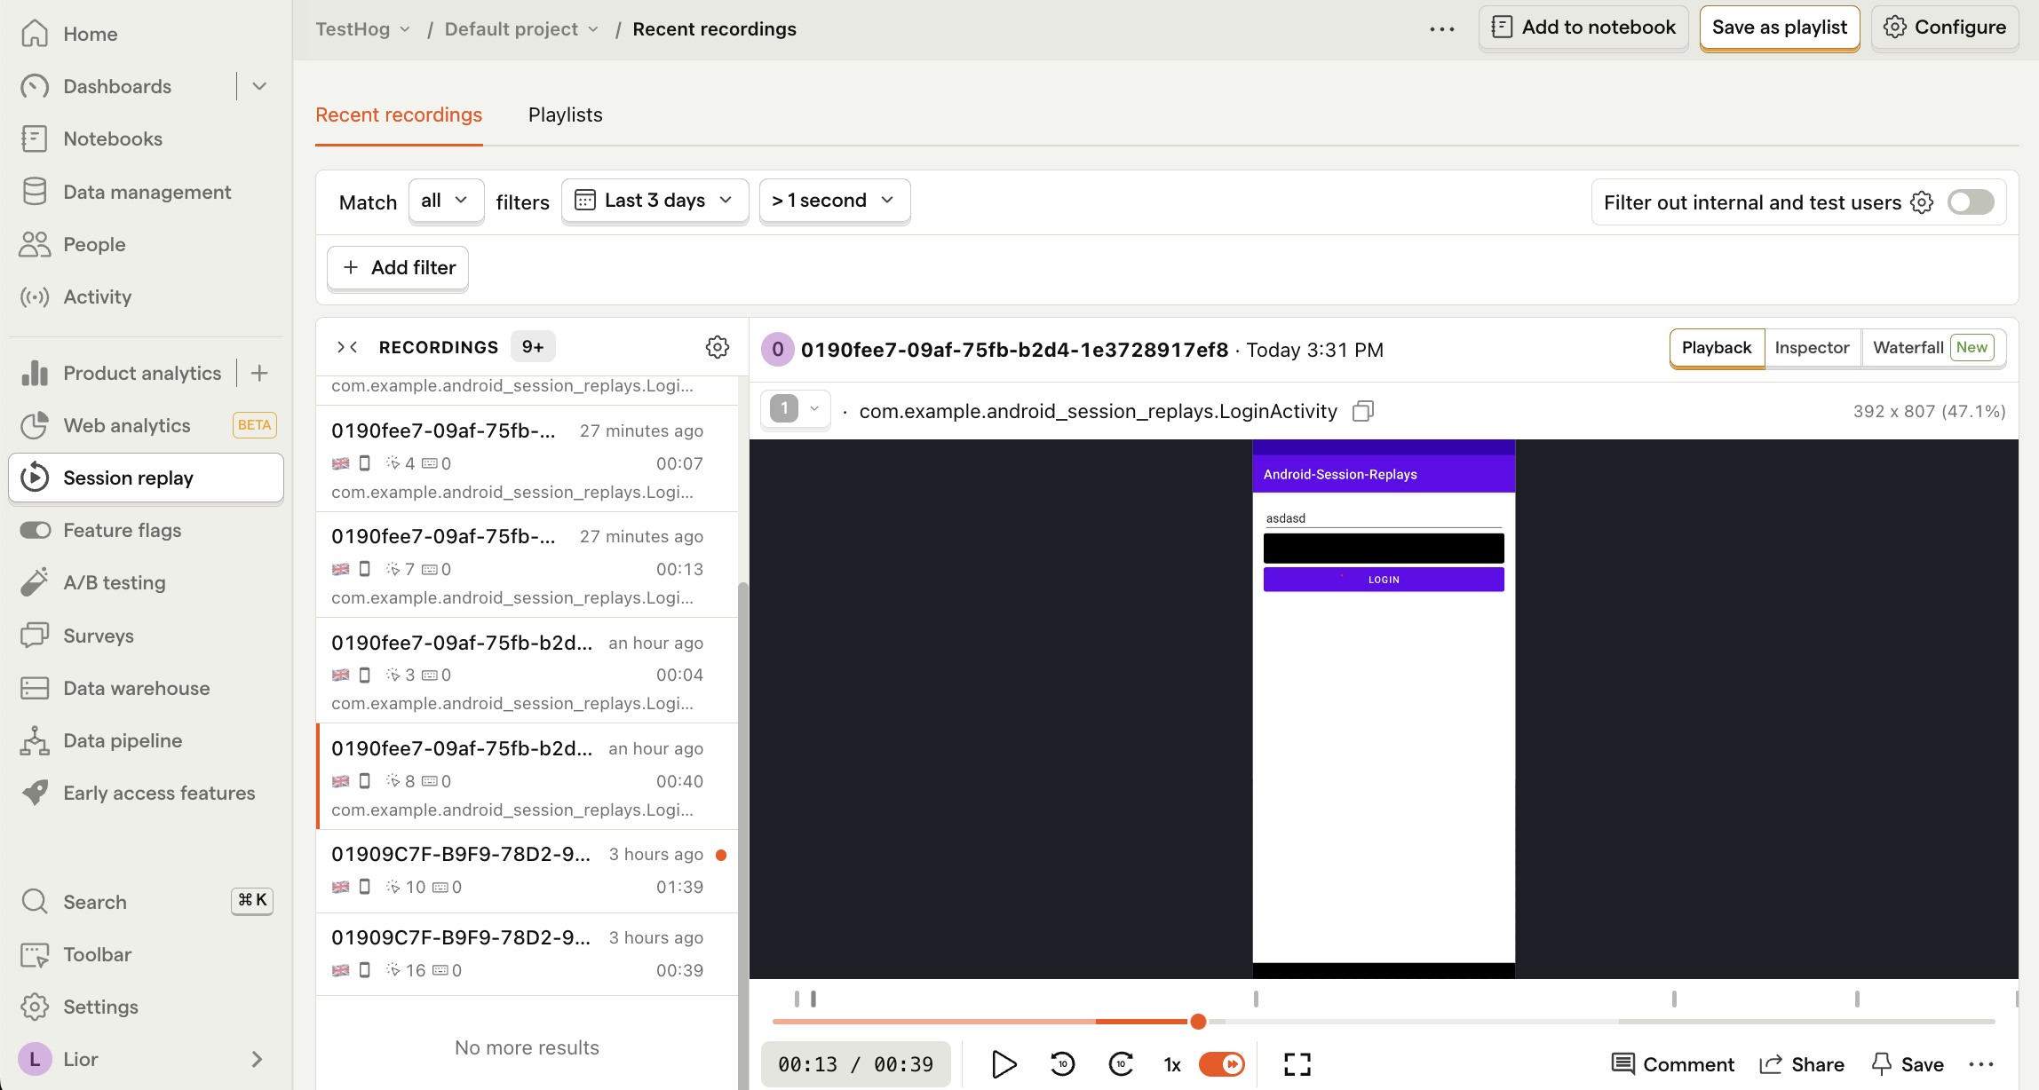Image resolution: width=2039 pixels, height=1090 pixels.
Task: Expand the Dashboards dropdown arrow
Action: coord(259,86)
